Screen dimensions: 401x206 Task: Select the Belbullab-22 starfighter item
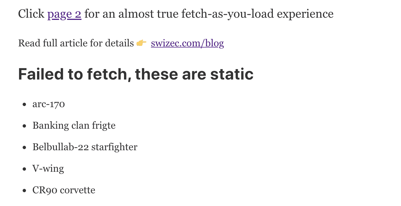(85, 147)
